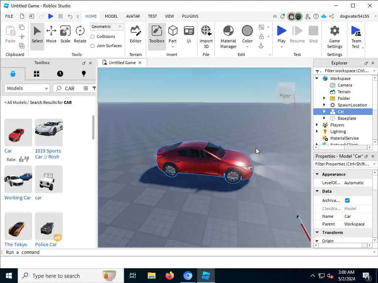Open the TEST ribbon tab
Screen dimensions: 378x283
click(152, 16)
